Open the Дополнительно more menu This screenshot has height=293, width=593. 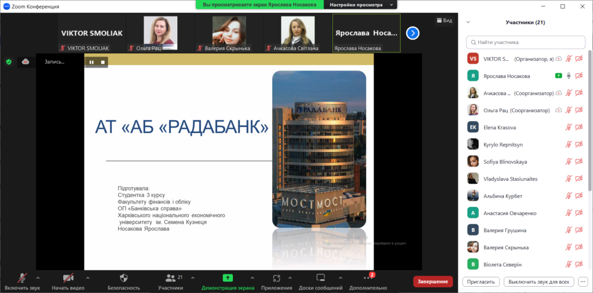coord(368,281)
